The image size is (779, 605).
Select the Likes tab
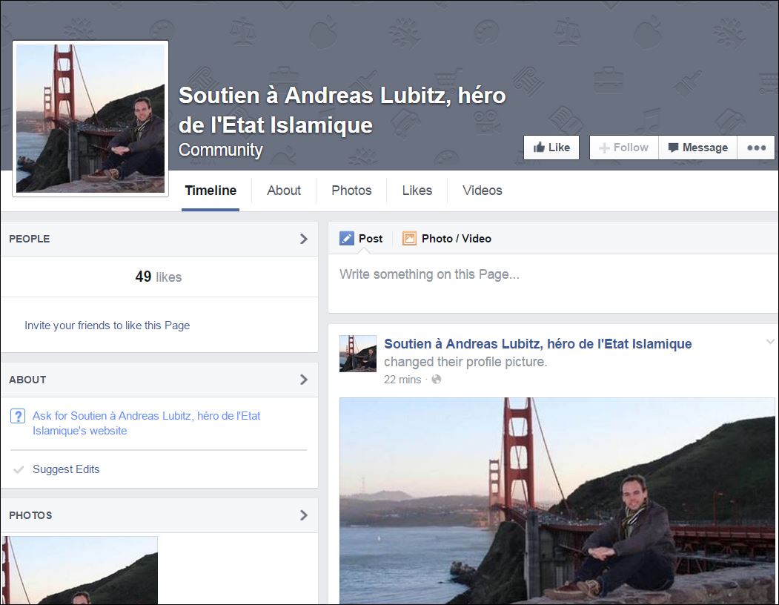417,191
